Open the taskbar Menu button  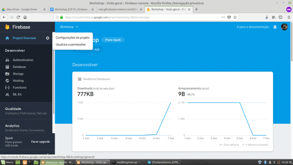coord(7,162)
